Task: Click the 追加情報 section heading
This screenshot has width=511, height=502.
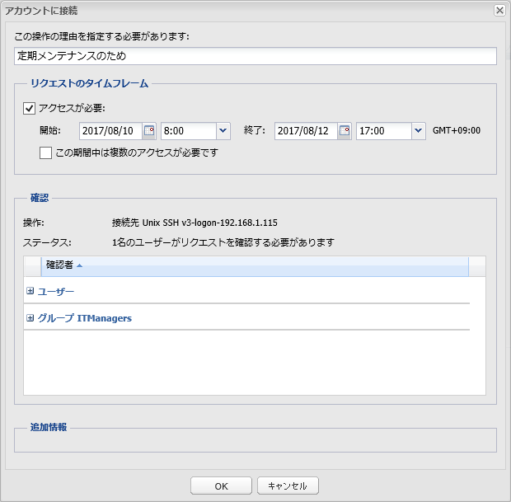Action: pos(49,427)
